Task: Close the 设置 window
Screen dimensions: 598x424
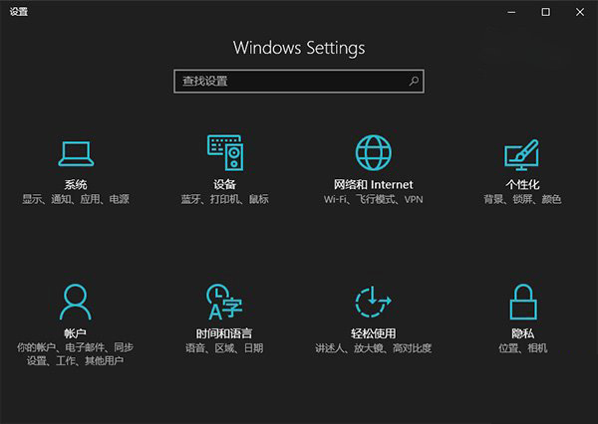Action: coord(580,12)
